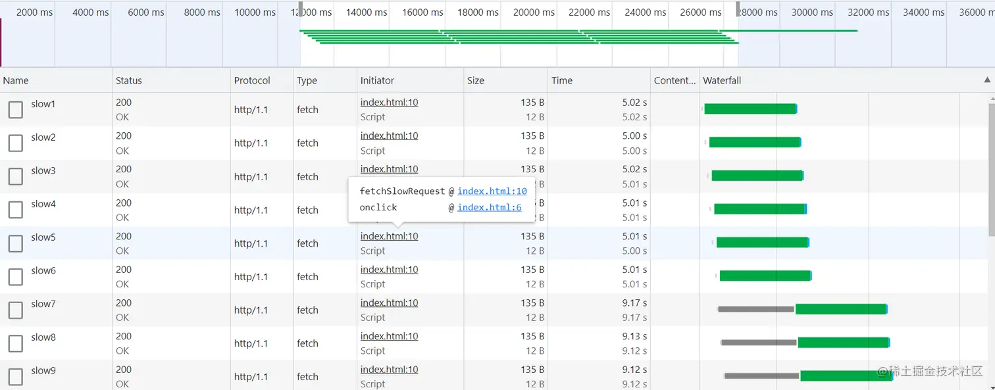Open index.html:10 link in fetchSlowRequest tooltip row
Screen dimensions: 995x390
492,191
